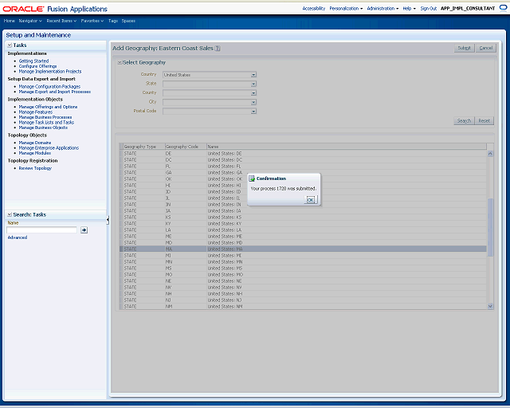Click the Accessibility link

point(313,9)
